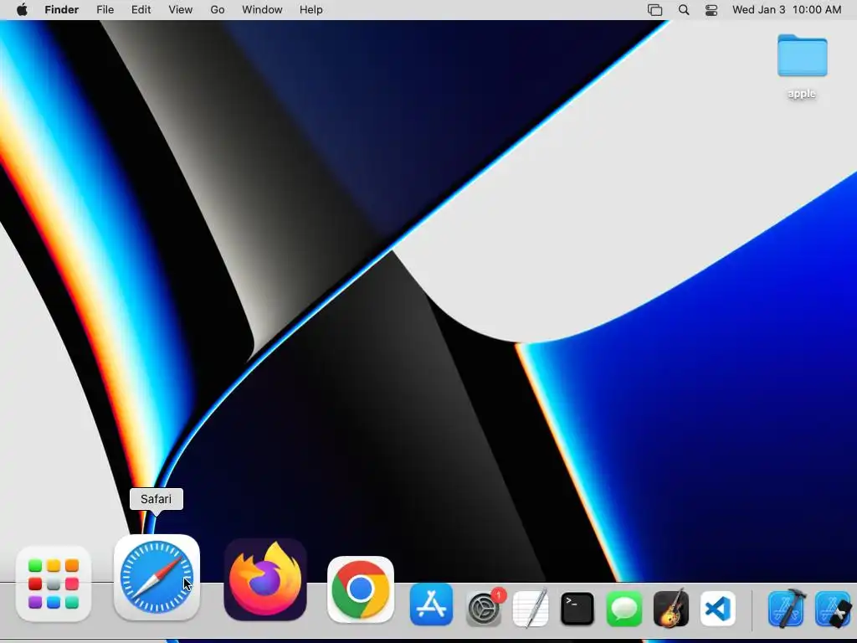The width and height of the screenshot is (857, 643).
Task: Open System Preferences with notification badge
Action: click(x=485, y=608)
